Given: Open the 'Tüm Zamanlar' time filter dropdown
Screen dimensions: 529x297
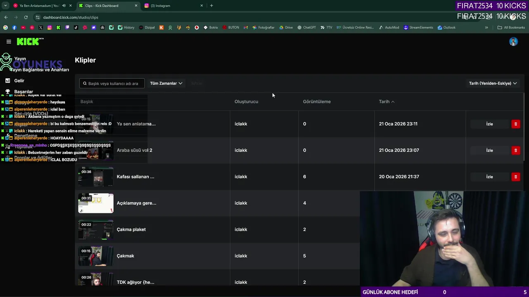Looking at the screenshot, I should click(x=166, y=83).
